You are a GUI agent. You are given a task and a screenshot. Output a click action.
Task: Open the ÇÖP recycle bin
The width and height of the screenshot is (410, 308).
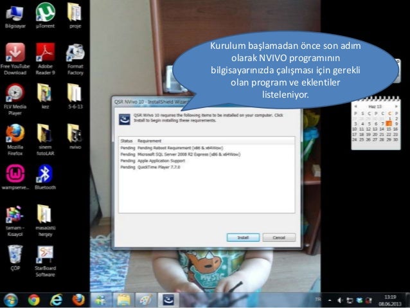(15, 258)
